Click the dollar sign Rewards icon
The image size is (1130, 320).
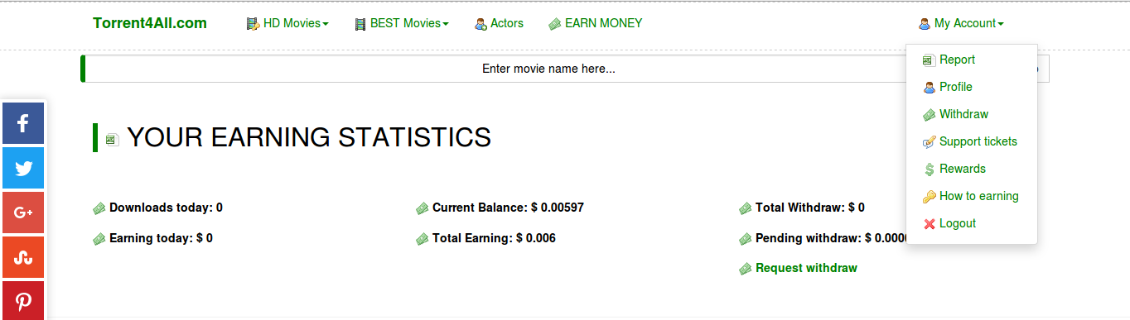click(x=930, y=170)
